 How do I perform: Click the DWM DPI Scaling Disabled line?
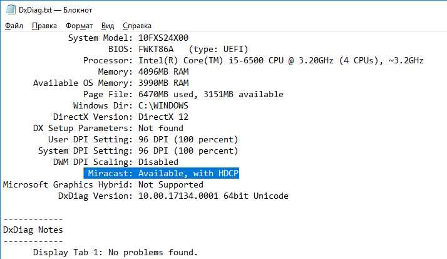pos(115,162)
